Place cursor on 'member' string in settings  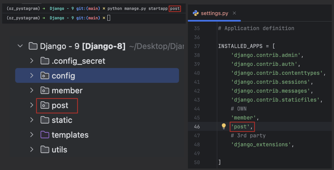(244, 118)
